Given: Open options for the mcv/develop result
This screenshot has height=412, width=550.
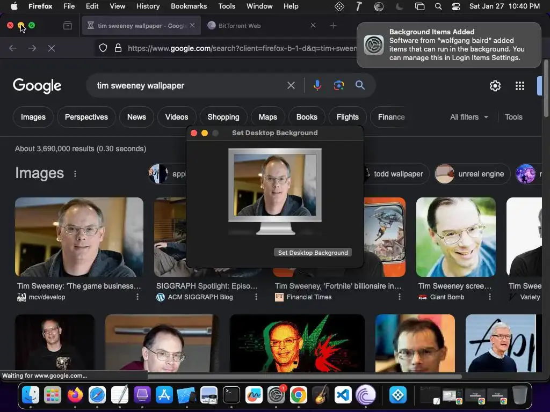Looking at the screenshot, I should click(x=137, y=297).
